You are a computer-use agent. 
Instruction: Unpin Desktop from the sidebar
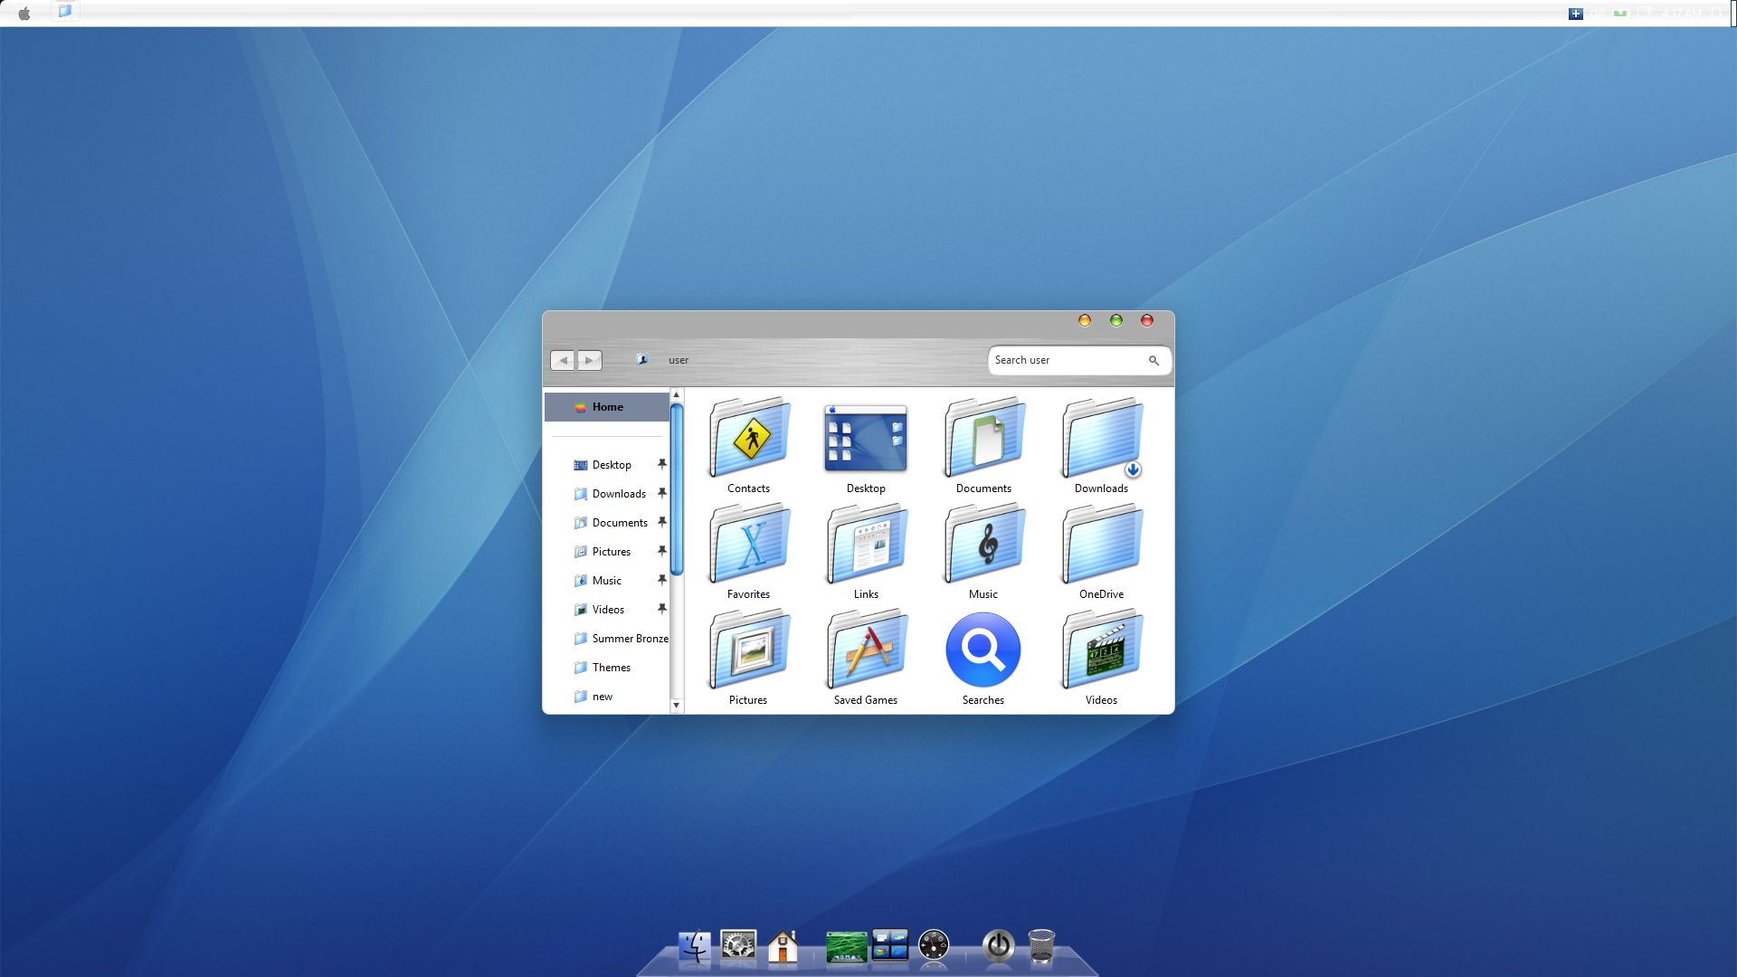click(663, 464)
